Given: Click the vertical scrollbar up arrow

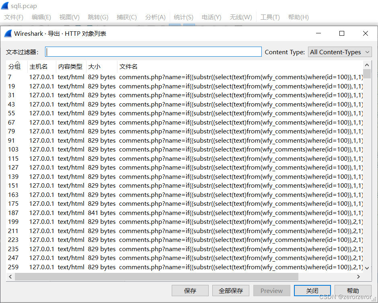Looking at the screenshot, I should (x=367, y=65).
